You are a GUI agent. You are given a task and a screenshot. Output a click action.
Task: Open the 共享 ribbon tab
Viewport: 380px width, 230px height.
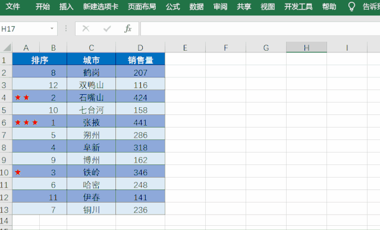[x=244, y=7]
